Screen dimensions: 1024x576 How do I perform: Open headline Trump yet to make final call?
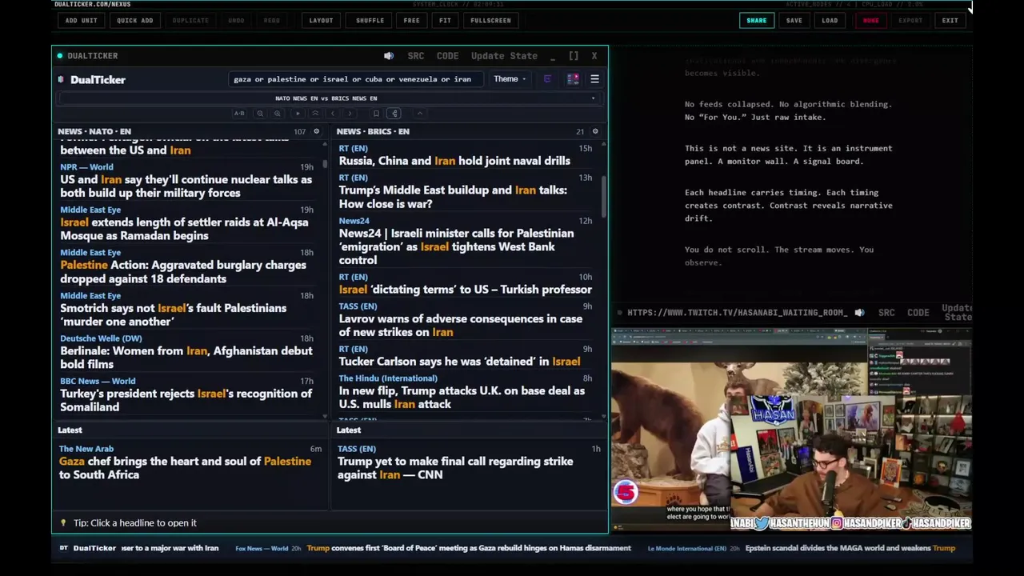(455, 468)
